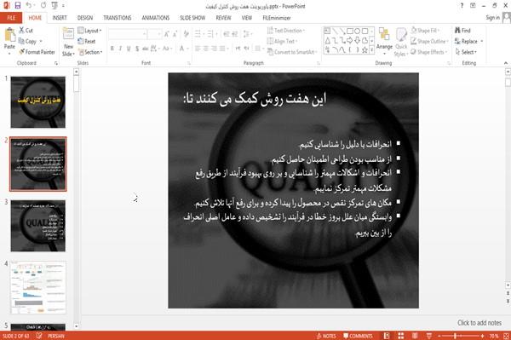Click Clear All Formatting icon

point(186,33)
